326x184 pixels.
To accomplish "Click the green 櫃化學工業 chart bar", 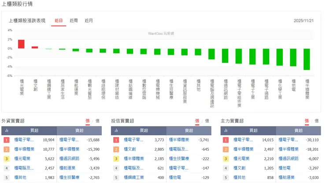I will point(280,57).
